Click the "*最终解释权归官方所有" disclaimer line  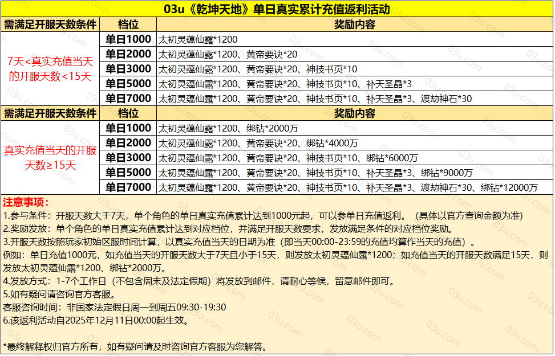click(x=135, y=347)
